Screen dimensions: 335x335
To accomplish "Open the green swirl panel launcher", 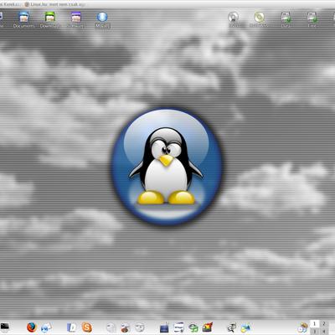I will tap(193, 327).
